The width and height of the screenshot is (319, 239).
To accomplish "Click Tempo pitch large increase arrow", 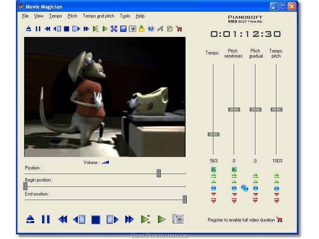I will coord(277,175).
